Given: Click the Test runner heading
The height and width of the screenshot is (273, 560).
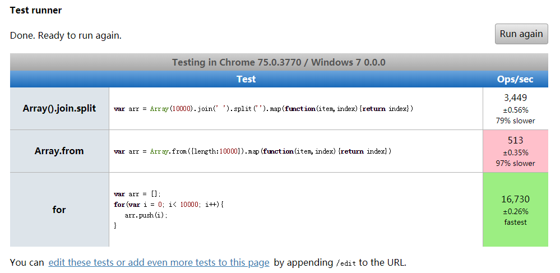Looking at the screenshot, I should [36, 10].
